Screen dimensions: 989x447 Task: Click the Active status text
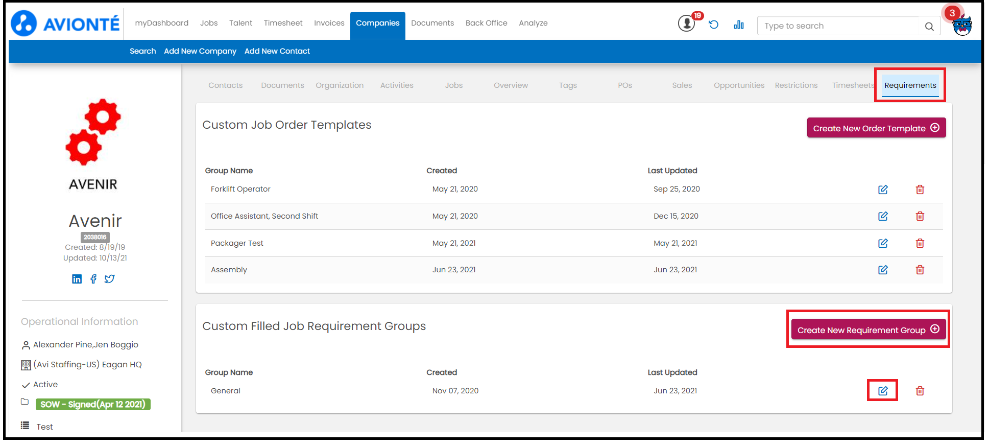pos(45,385)
